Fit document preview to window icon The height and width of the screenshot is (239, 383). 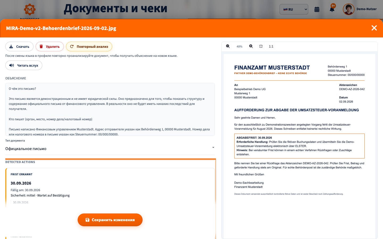coord(261,46)
